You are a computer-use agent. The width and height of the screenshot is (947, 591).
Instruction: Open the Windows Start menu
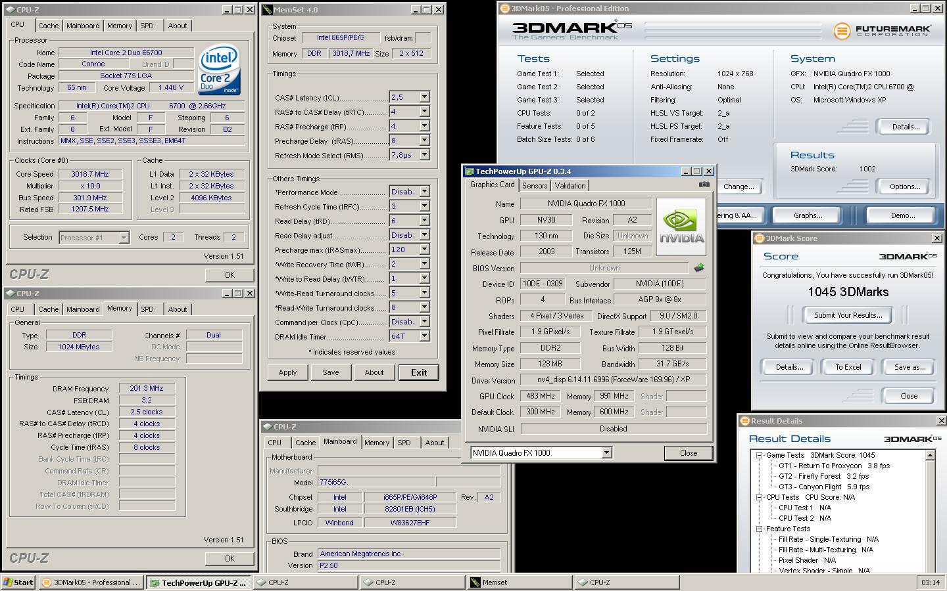pyautogui.click(x=18, y=582)
